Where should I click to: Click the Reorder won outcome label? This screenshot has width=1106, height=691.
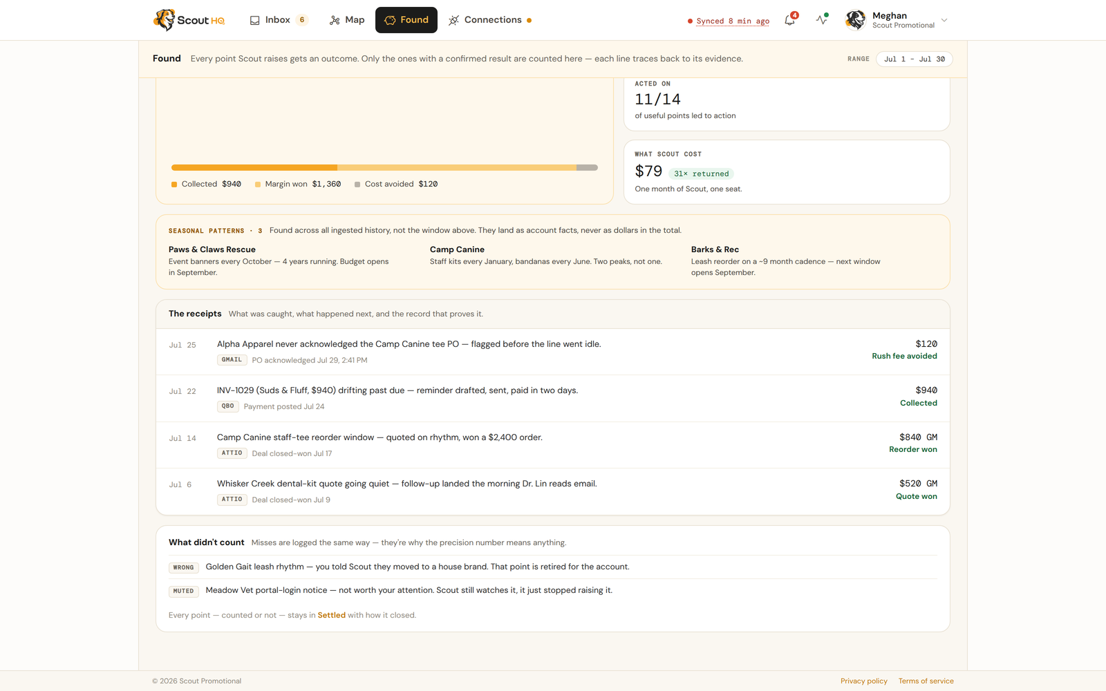point(913,450)
